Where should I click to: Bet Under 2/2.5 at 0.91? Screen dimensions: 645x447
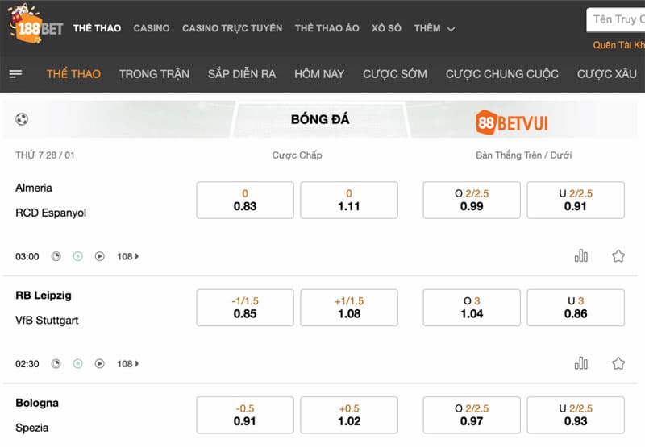pos(576,200)
